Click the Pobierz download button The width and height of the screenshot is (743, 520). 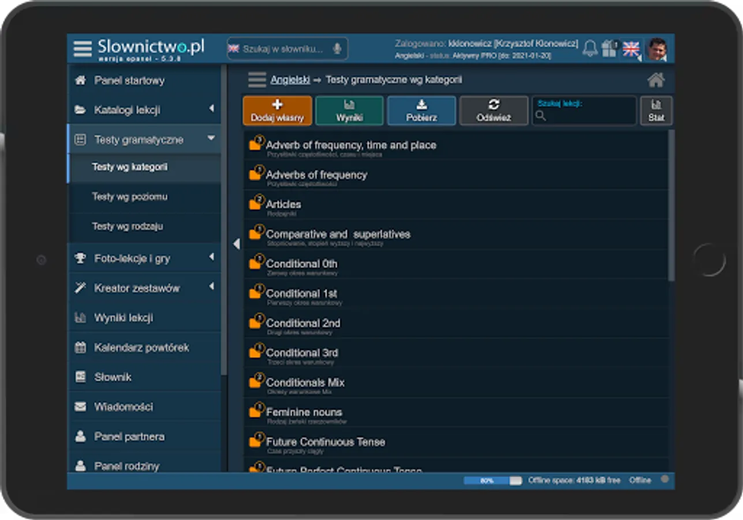tap(421, 110)
